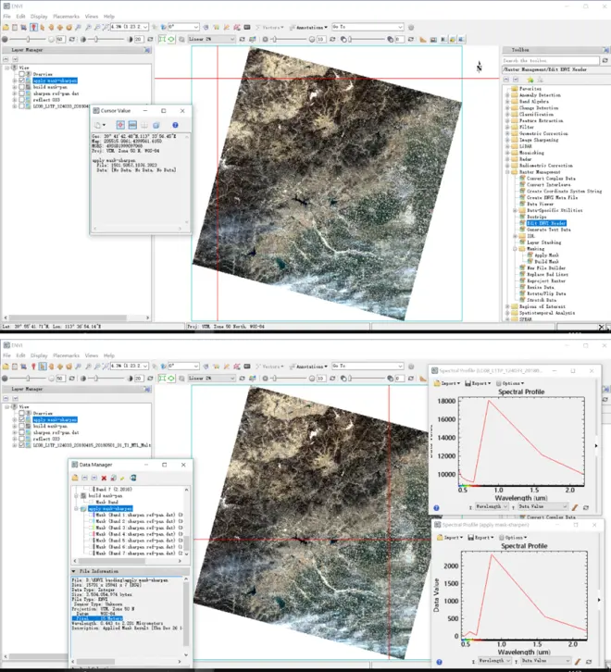This screenshot has width=611, height=672.
Task: Click the Open file folder icon in the top toolbar
Action: 6,28
